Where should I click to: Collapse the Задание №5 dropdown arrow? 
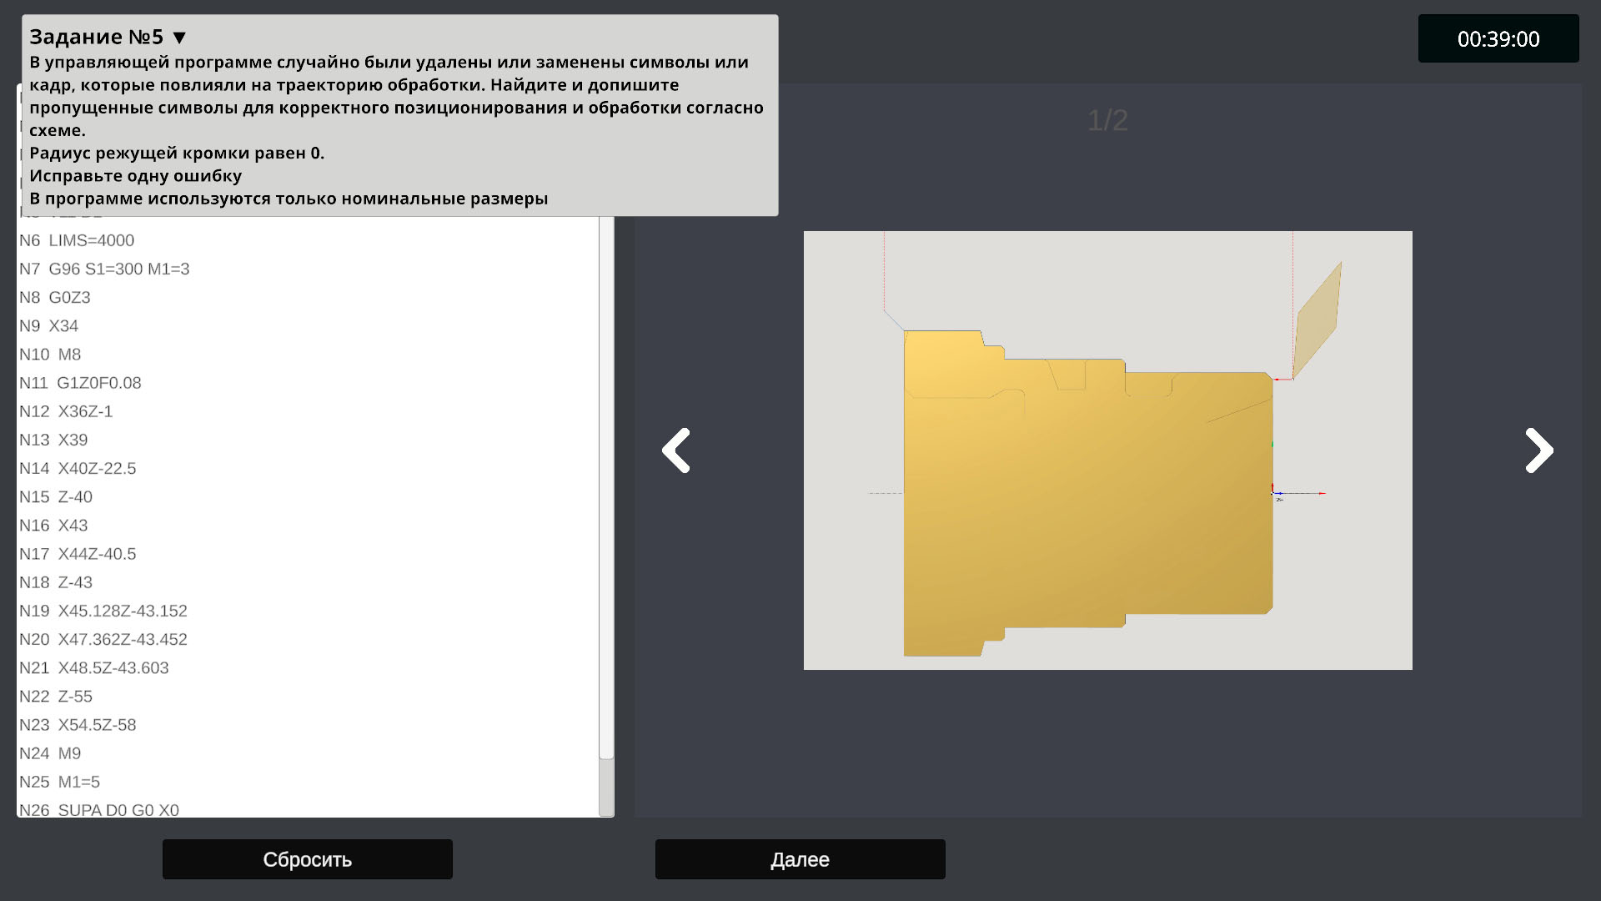[179, 38]
